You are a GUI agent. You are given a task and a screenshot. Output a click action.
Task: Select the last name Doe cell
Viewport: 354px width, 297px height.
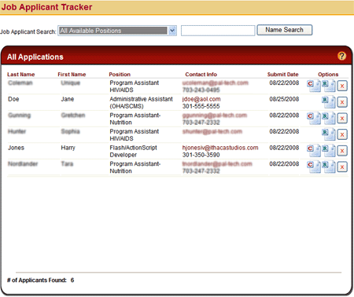tap(13, 99)
